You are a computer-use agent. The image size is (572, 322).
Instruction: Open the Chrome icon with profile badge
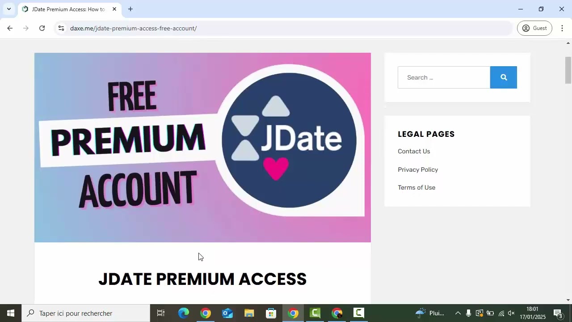337,313
